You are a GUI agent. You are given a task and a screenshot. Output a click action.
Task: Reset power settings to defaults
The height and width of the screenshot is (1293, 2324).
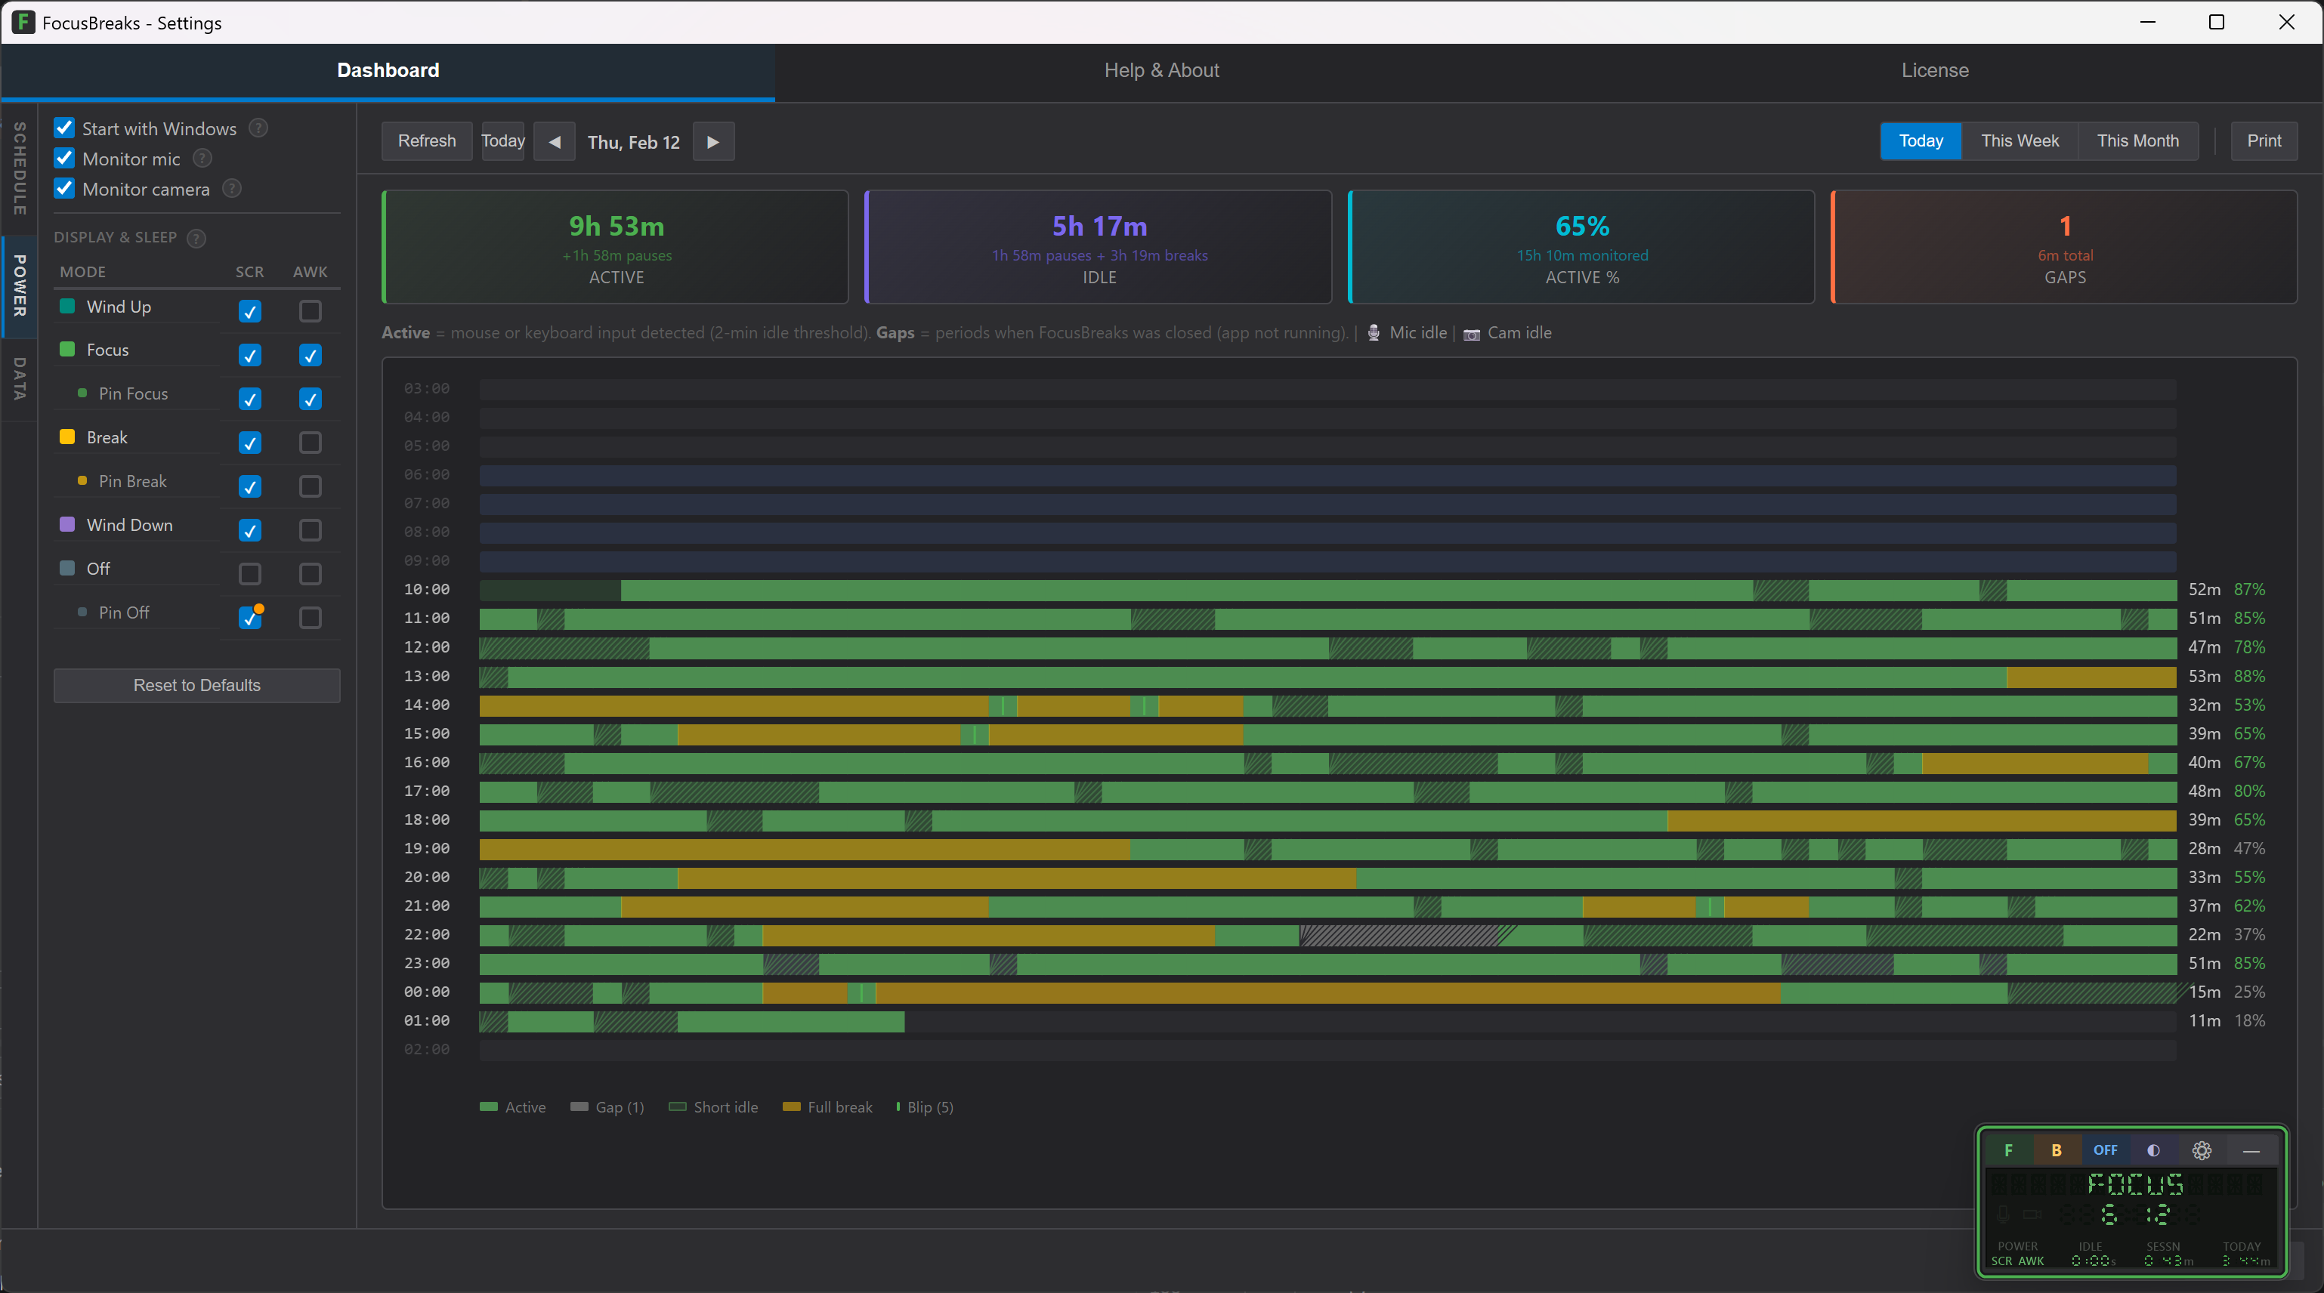point(196,684)
